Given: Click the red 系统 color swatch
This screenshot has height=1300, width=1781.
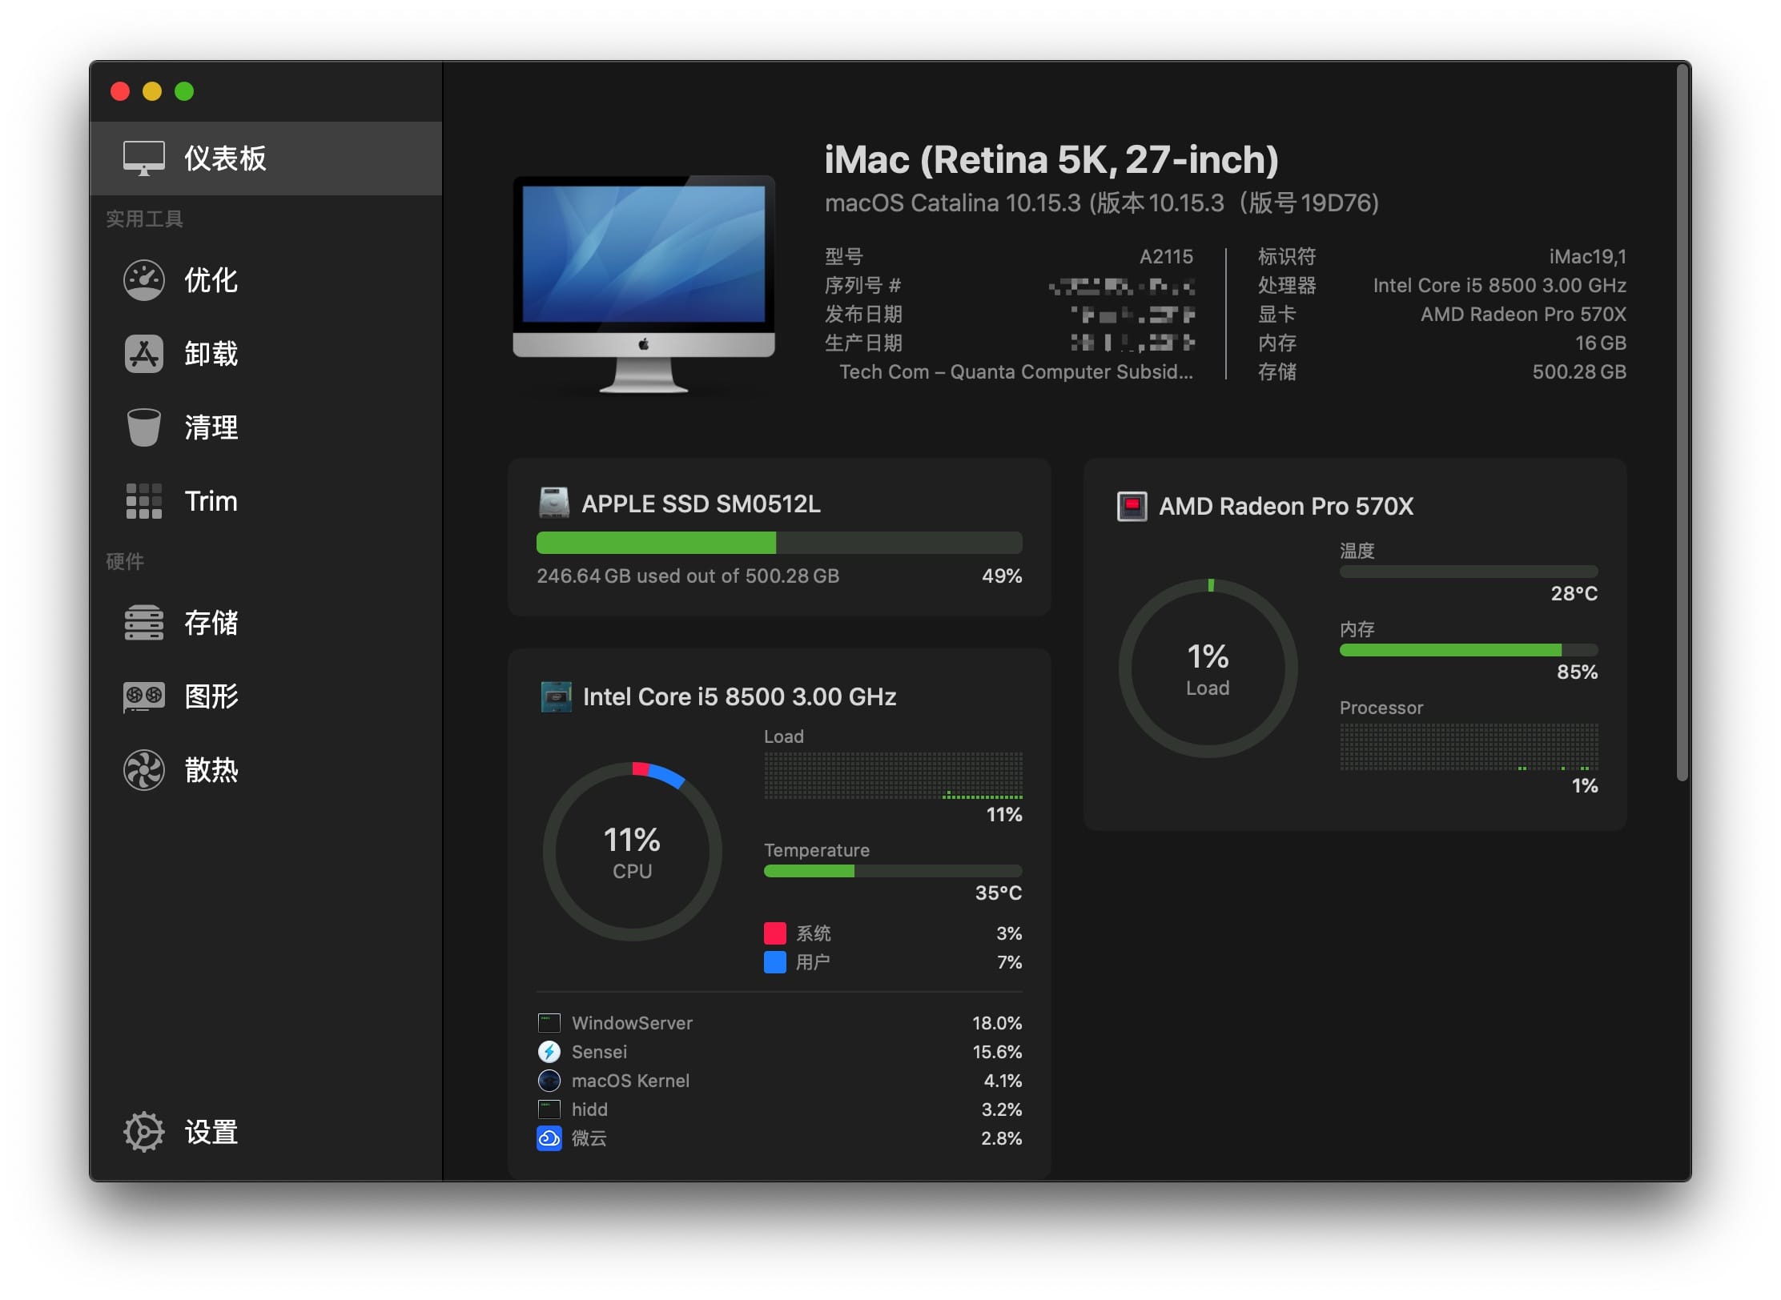Looking at the screenshot, I should pos(774,933).
